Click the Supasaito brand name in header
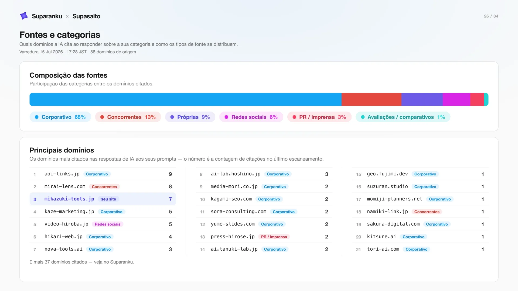518x291 pixels. coord(86,16)
